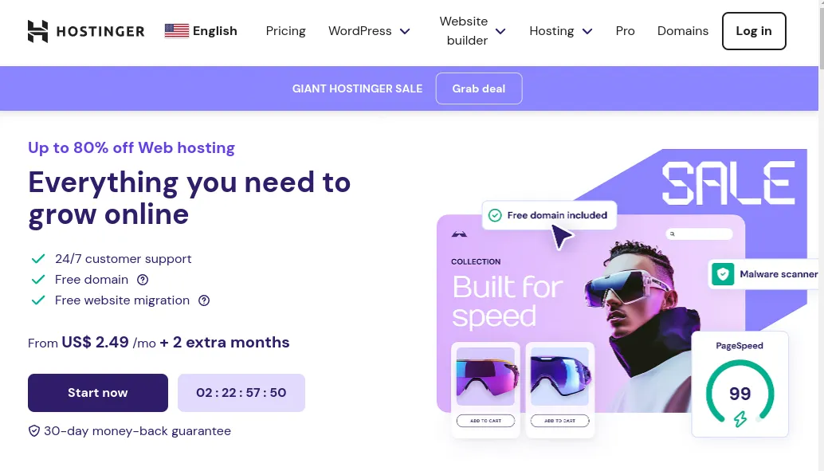This screenshot has height=471, width=824.
Task: Click the US flag language icon
Action: [176, 31]
